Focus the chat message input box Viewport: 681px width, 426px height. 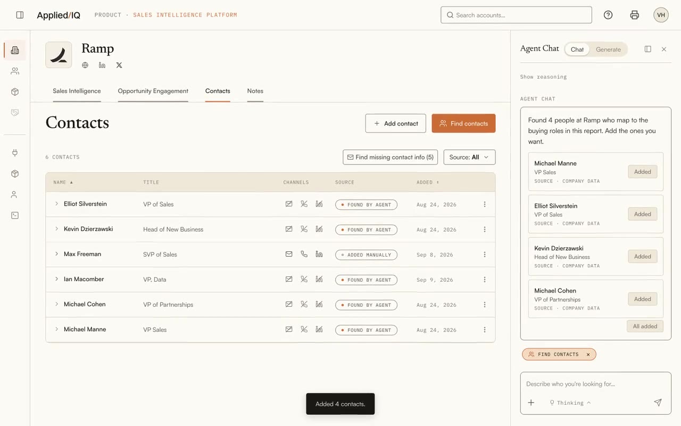[595, 384]
